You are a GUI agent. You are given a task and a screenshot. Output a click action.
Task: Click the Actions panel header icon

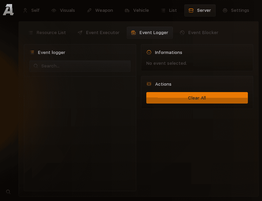click(149, 84)
